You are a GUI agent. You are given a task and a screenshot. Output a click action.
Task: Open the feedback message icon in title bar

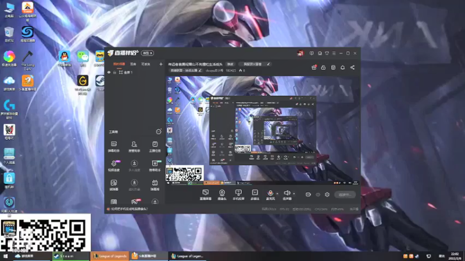point(312,53)
